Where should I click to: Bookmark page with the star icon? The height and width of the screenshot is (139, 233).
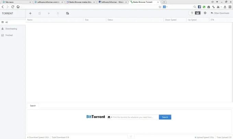pyautogui.click(x=160, y=7)
